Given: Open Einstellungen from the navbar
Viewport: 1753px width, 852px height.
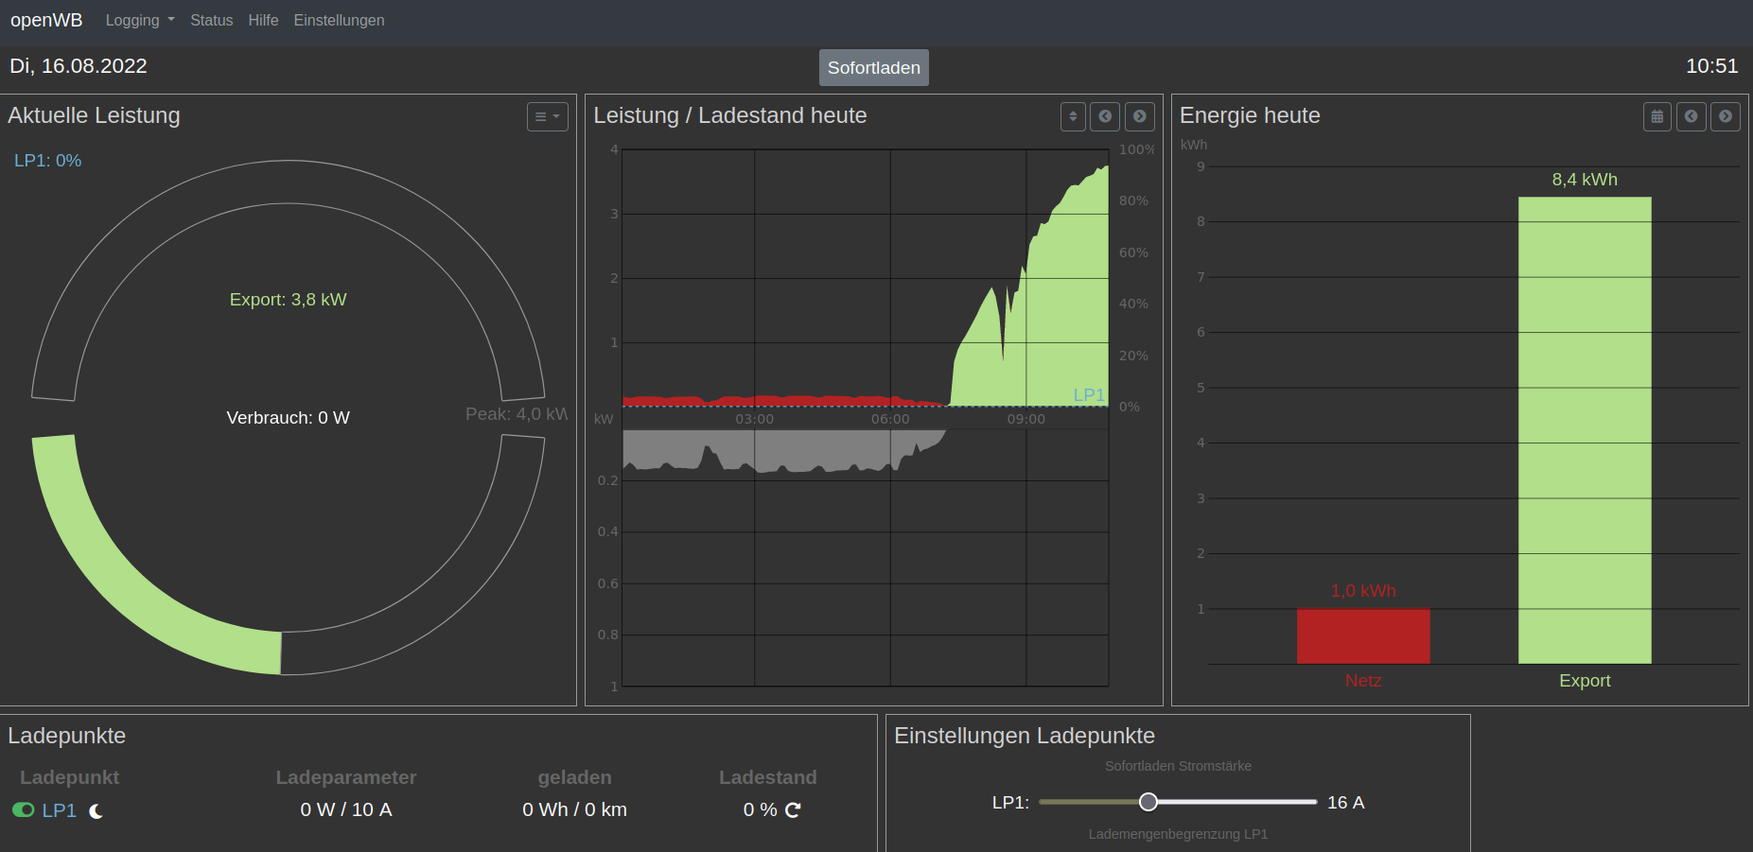Looking at the screenshot, I should tap(339, 20).
